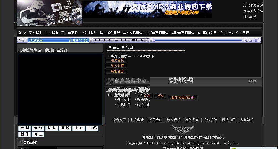Pause playback in the media player bar
This screenshot has width=278, height=149.
[x=100, y=40]
